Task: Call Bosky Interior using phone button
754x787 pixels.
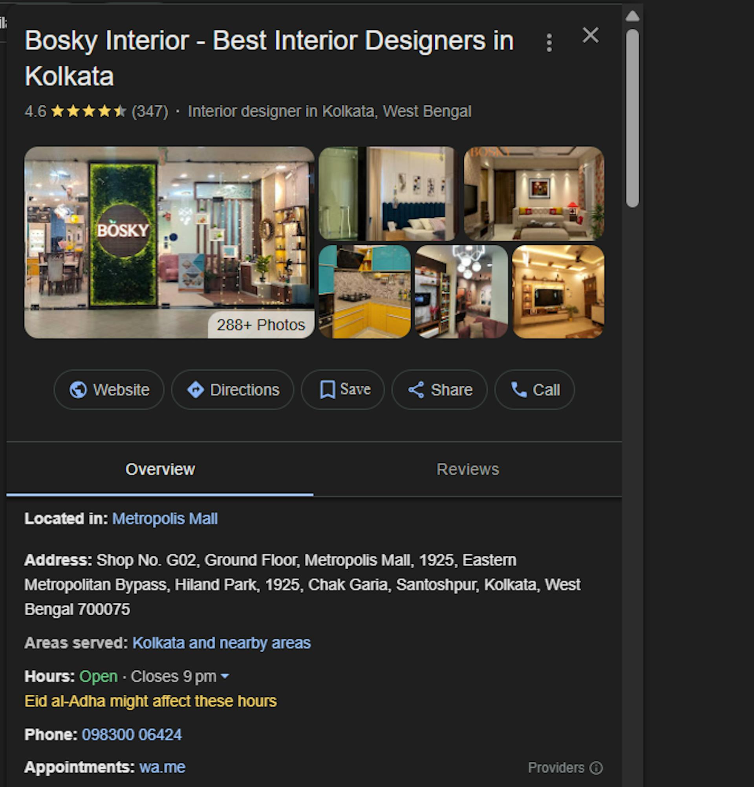Action: (534, 389)
